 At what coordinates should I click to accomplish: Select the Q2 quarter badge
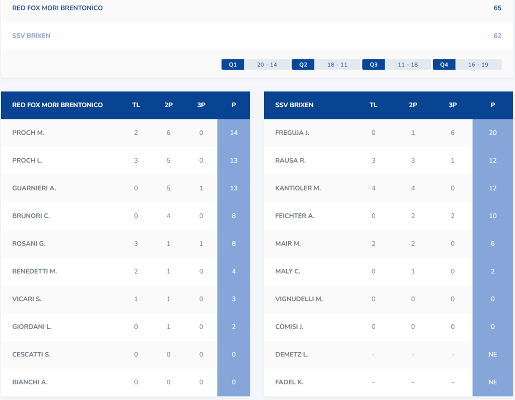pyautogui.click(x=303, y=65)
